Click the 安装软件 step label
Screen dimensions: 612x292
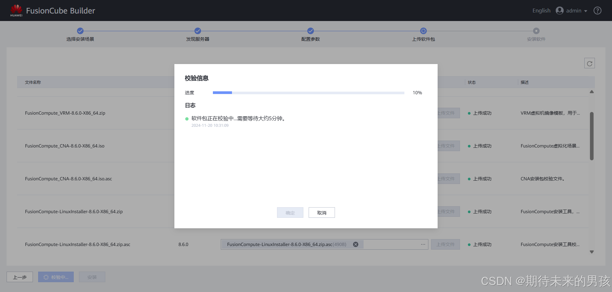click(536, 39)
